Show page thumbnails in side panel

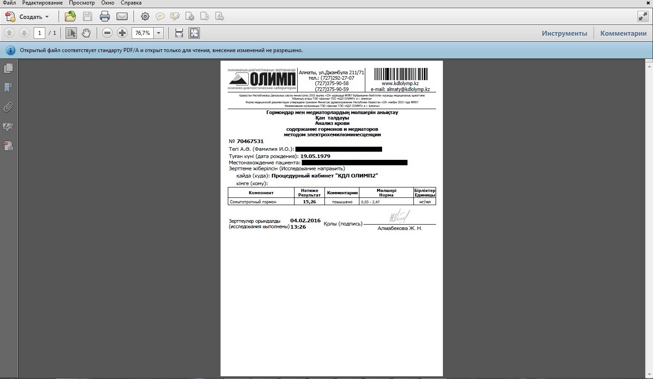(8, 68)
